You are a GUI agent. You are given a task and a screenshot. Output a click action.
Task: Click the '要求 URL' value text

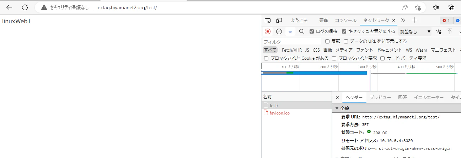click(401, 117)
